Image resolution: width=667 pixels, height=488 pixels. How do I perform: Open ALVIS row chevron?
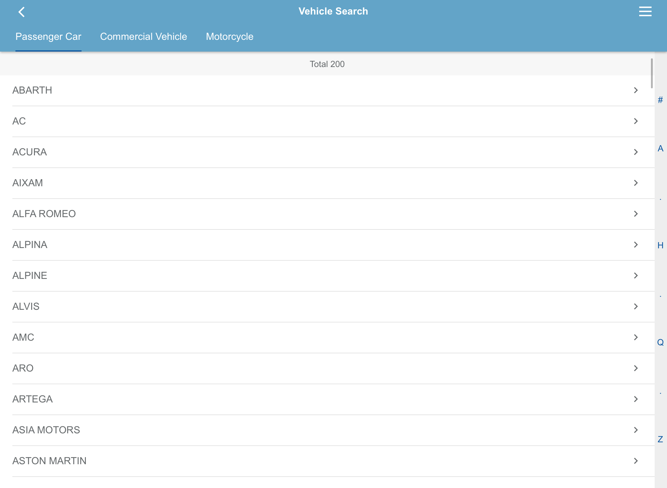[636, 306]
